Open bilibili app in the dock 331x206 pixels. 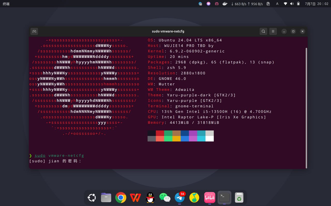(210, 198)
